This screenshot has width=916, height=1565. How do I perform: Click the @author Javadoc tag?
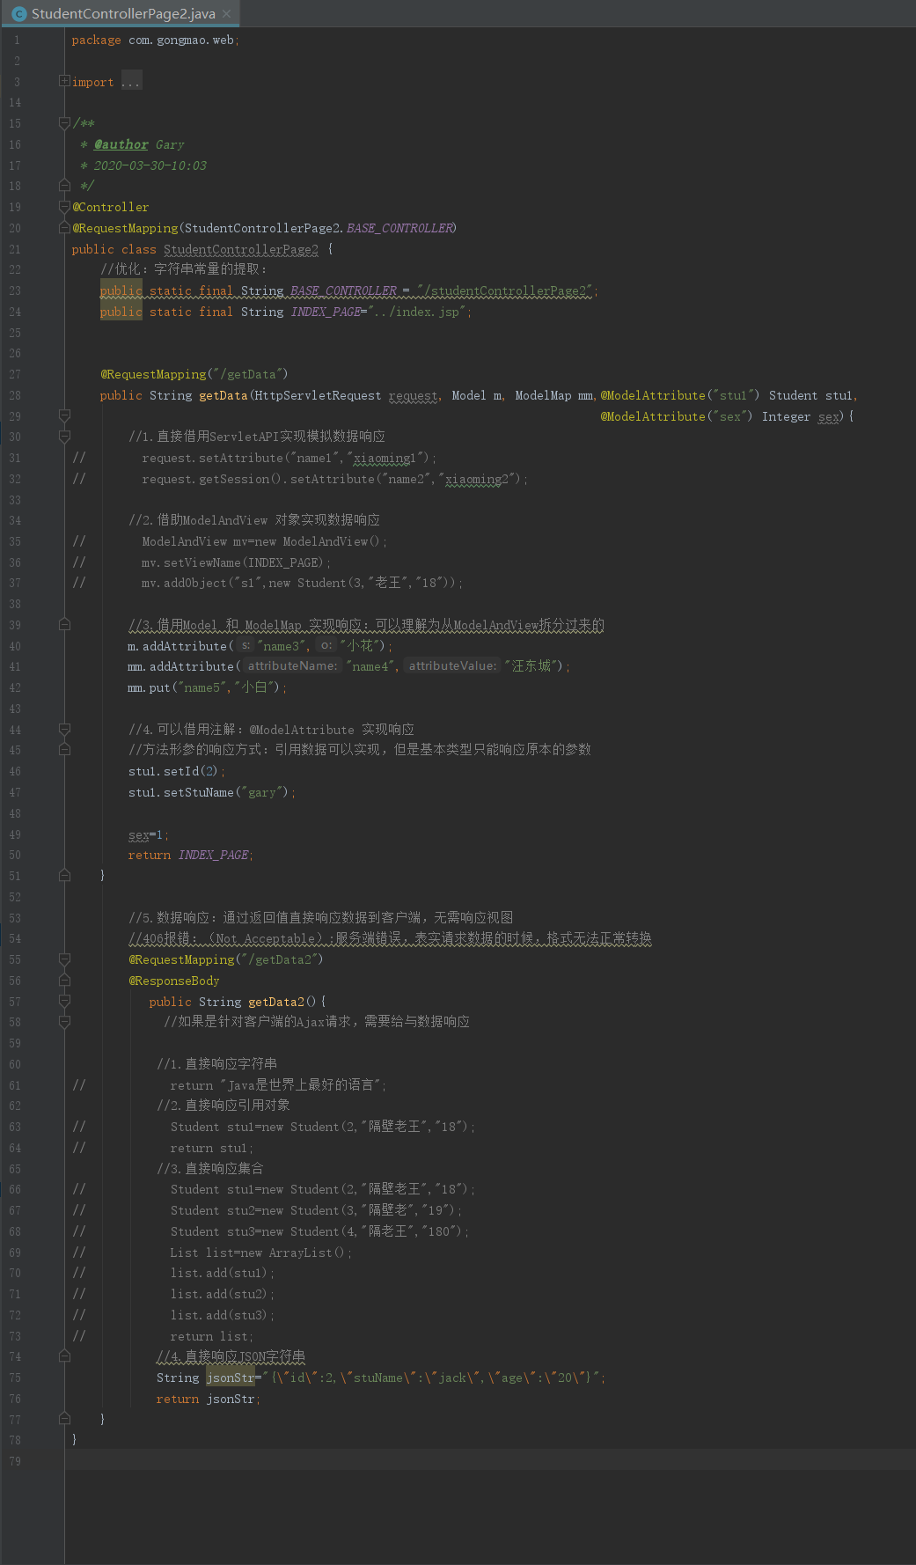pyautogui.click(x=121, y=144)
